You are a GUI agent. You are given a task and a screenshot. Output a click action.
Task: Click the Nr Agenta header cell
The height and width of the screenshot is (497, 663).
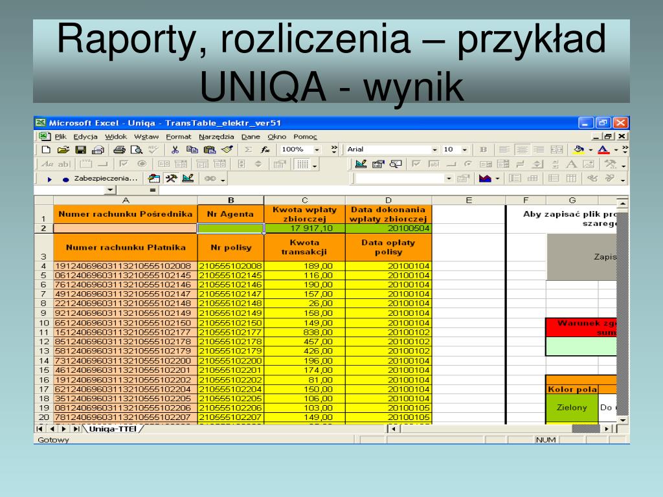[230, 214]
